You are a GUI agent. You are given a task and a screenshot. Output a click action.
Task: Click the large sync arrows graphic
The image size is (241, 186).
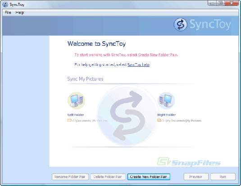point(127,116)
